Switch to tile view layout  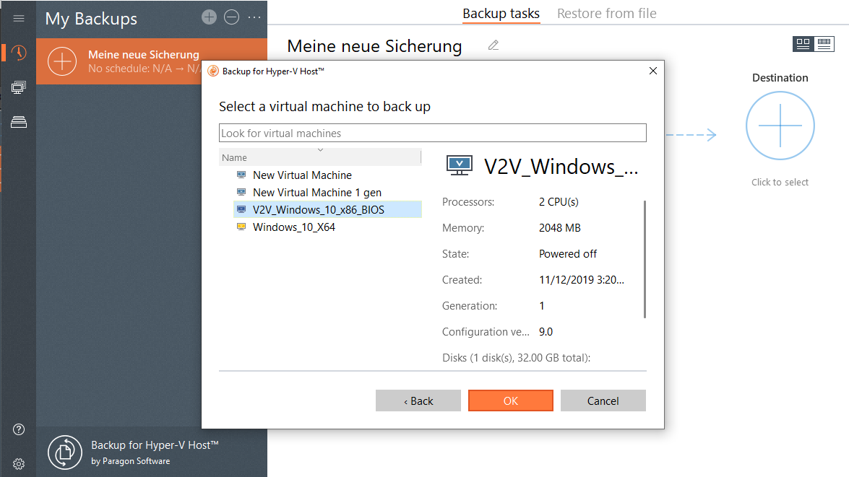tap(803, 43)
